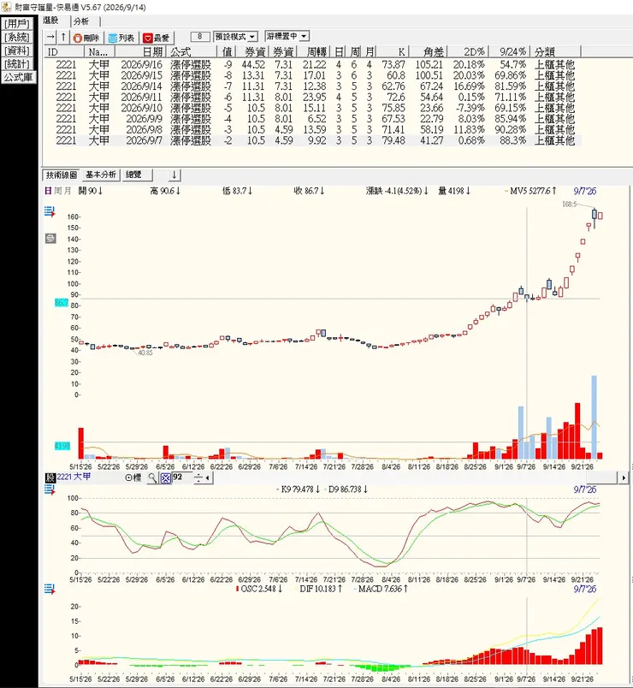
Task: Expand the 游標置中 dropdown
Action: pos(287,36)
